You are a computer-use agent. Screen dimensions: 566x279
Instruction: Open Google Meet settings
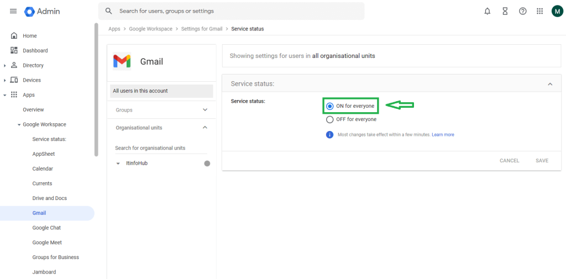pos(47,243)
